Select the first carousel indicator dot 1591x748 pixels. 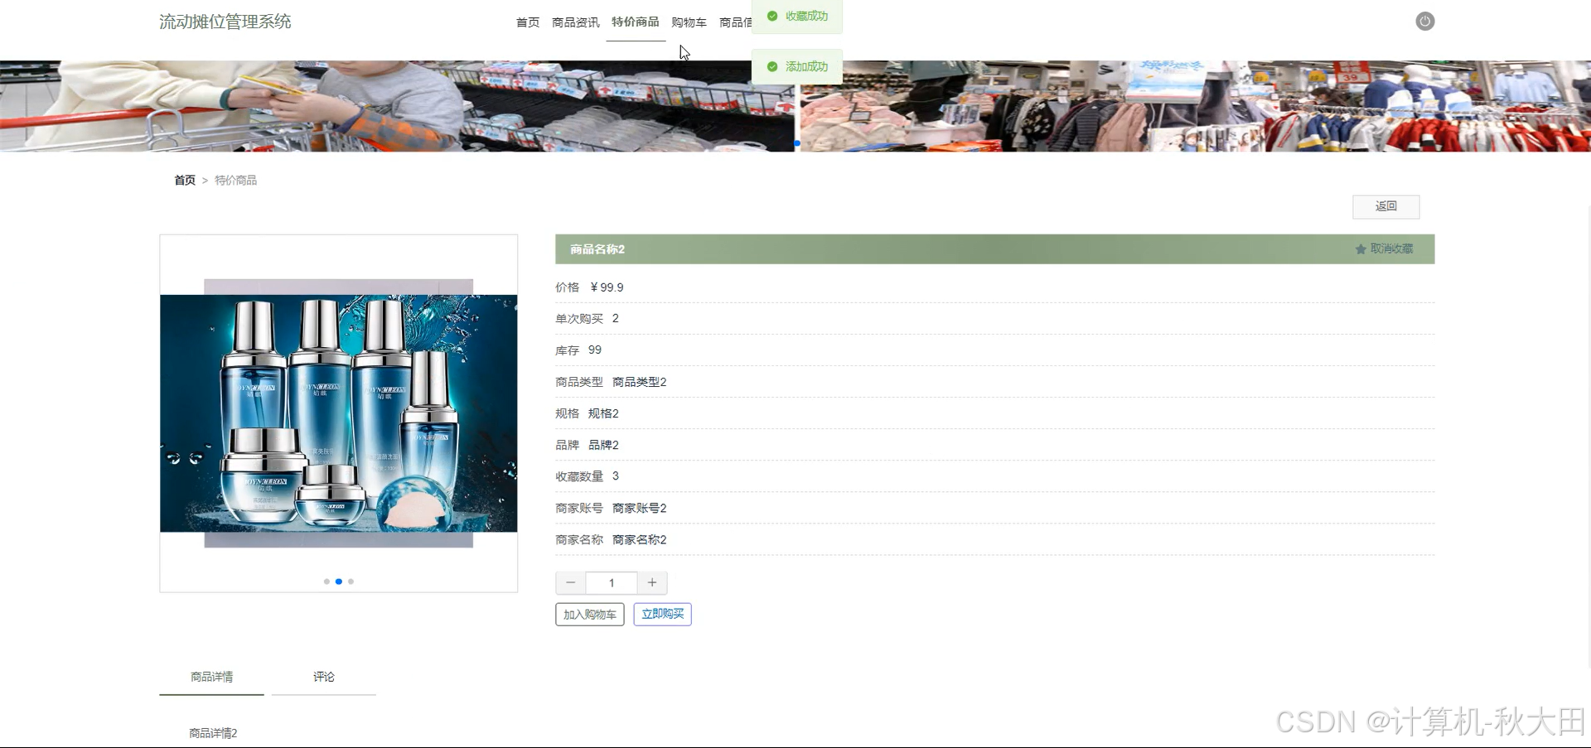click(x=326, y=582)
